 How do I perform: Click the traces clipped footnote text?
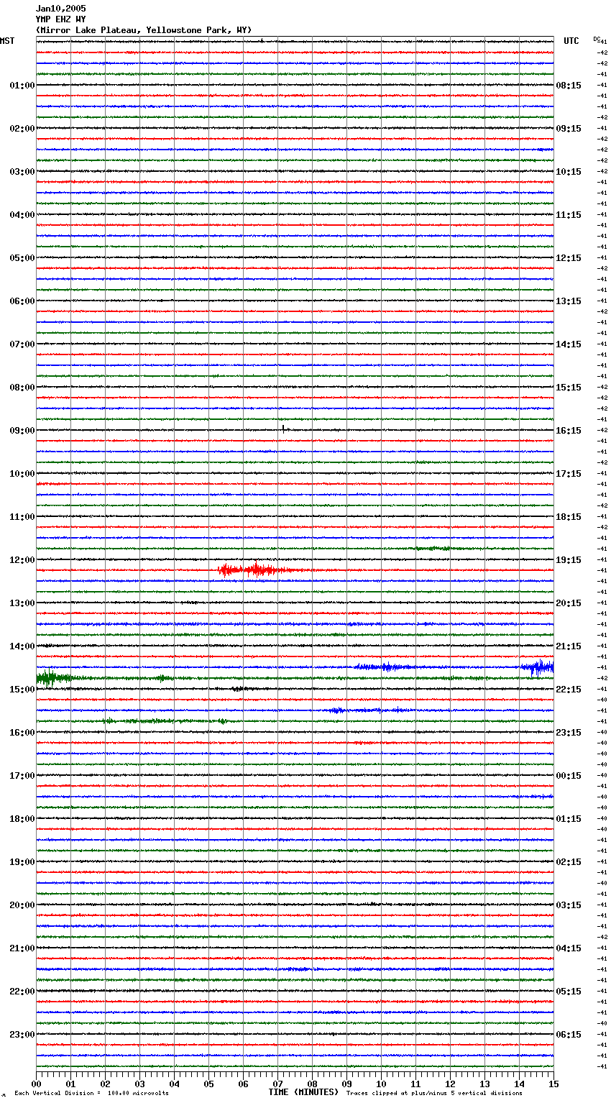click(x=434, y=1093)
